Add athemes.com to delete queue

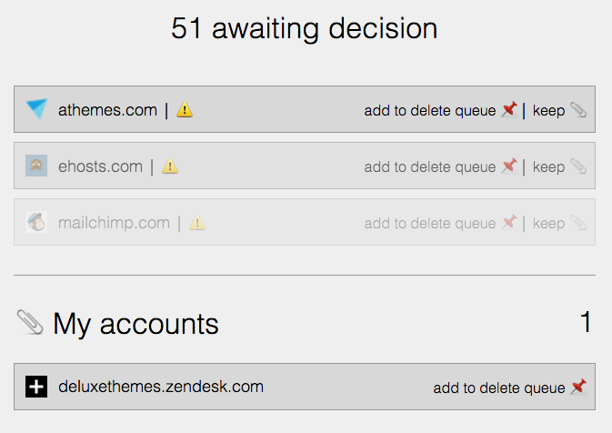[430, 110]
